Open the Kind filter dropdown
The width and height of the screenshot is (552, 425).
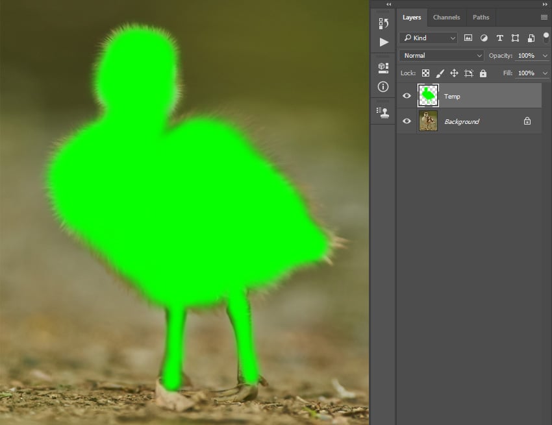tap(453, 38)
